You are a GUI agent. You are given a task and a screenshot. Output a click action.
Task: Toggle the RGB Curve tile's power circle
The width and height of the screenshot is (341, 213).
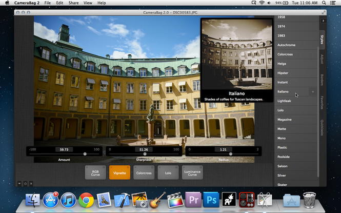[104, 167]
